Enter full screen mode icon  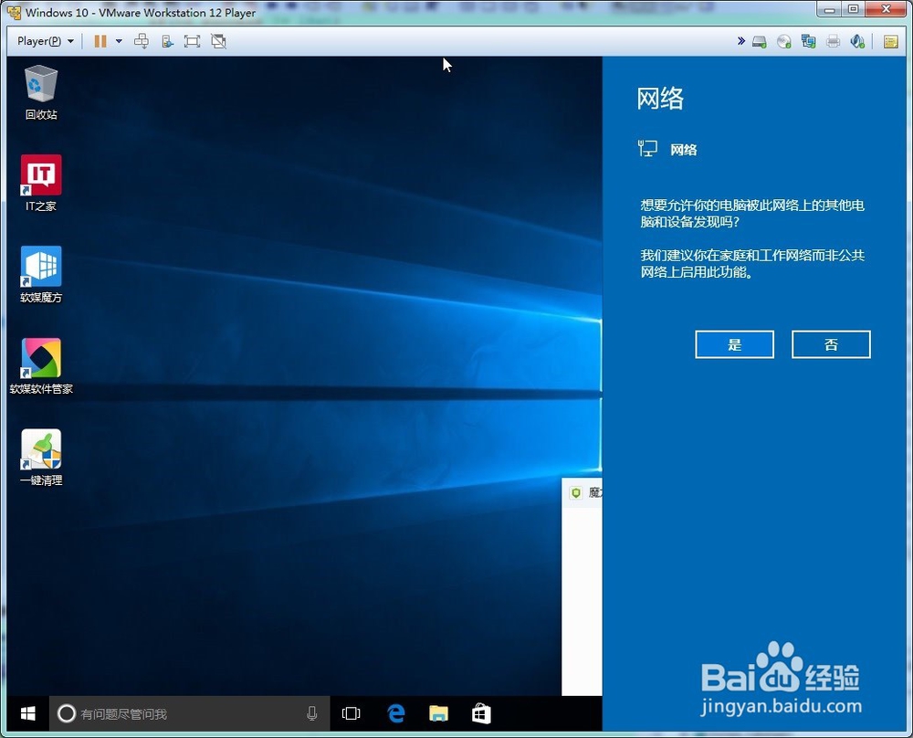(192, 41)
